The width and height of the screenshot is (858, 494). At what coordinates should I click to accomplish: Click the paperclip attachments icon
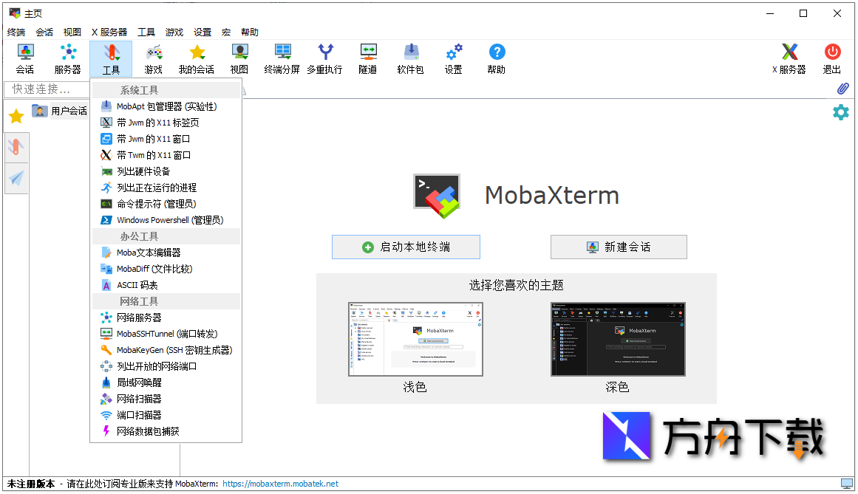click(842, 88)
